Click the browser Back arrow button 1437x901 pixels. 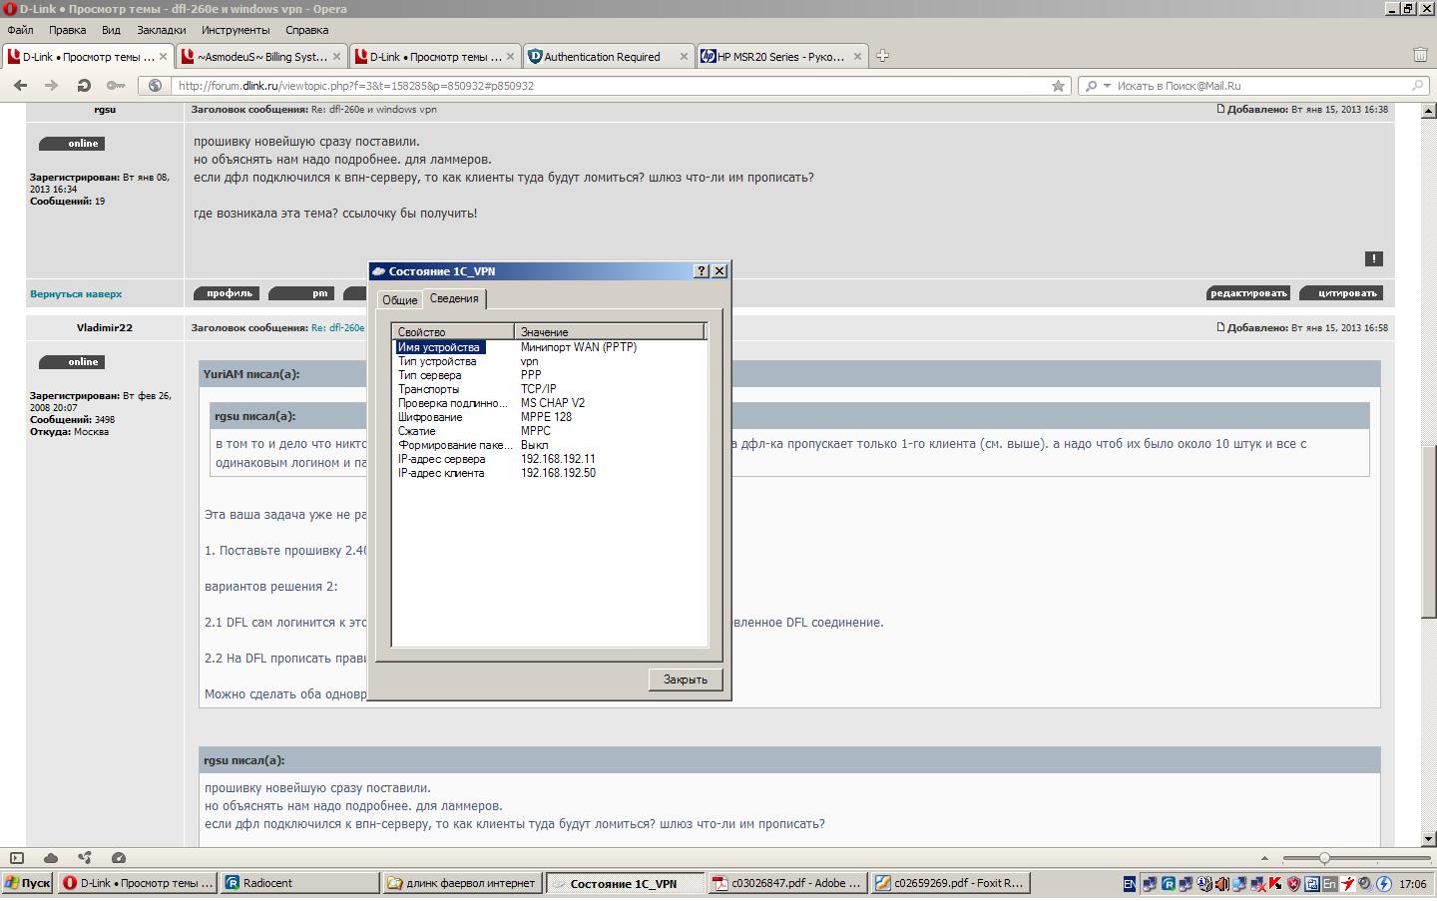20,86
